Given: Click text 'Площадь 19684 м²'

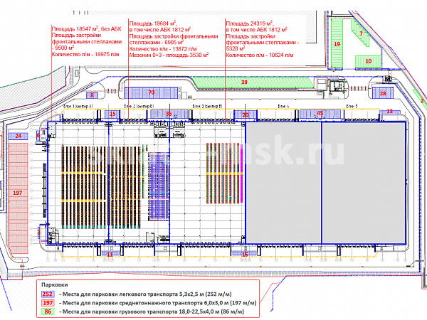Looking at the screenshot, I should click(153, 23).
